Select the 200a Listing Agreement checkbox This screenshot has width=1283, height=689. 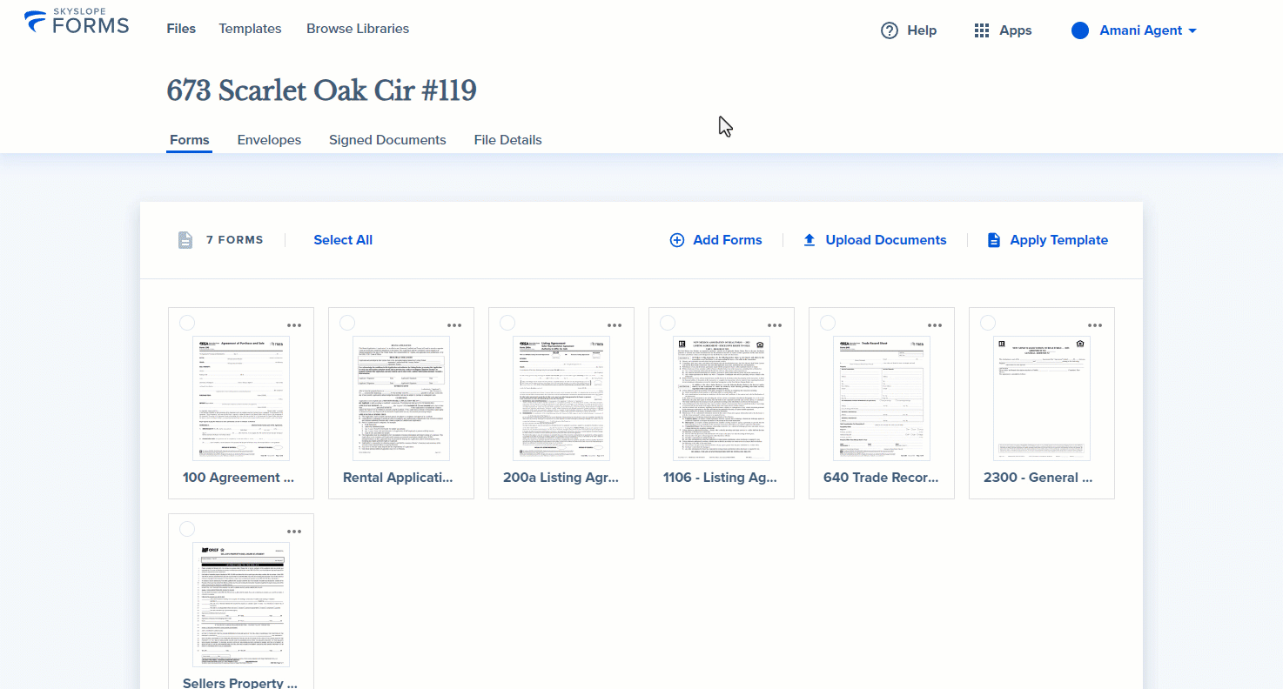507,323
